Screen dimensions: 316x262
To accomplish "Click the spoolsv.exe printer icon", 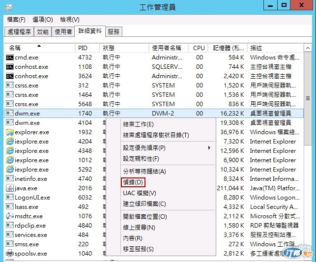I will (10, 253).
